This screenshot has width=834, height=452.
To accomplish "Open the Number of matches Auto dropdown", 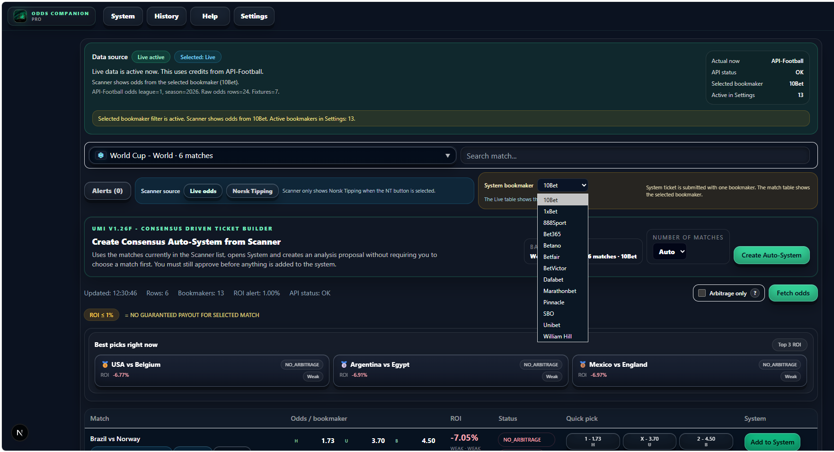I will click(x=670, y=252).
